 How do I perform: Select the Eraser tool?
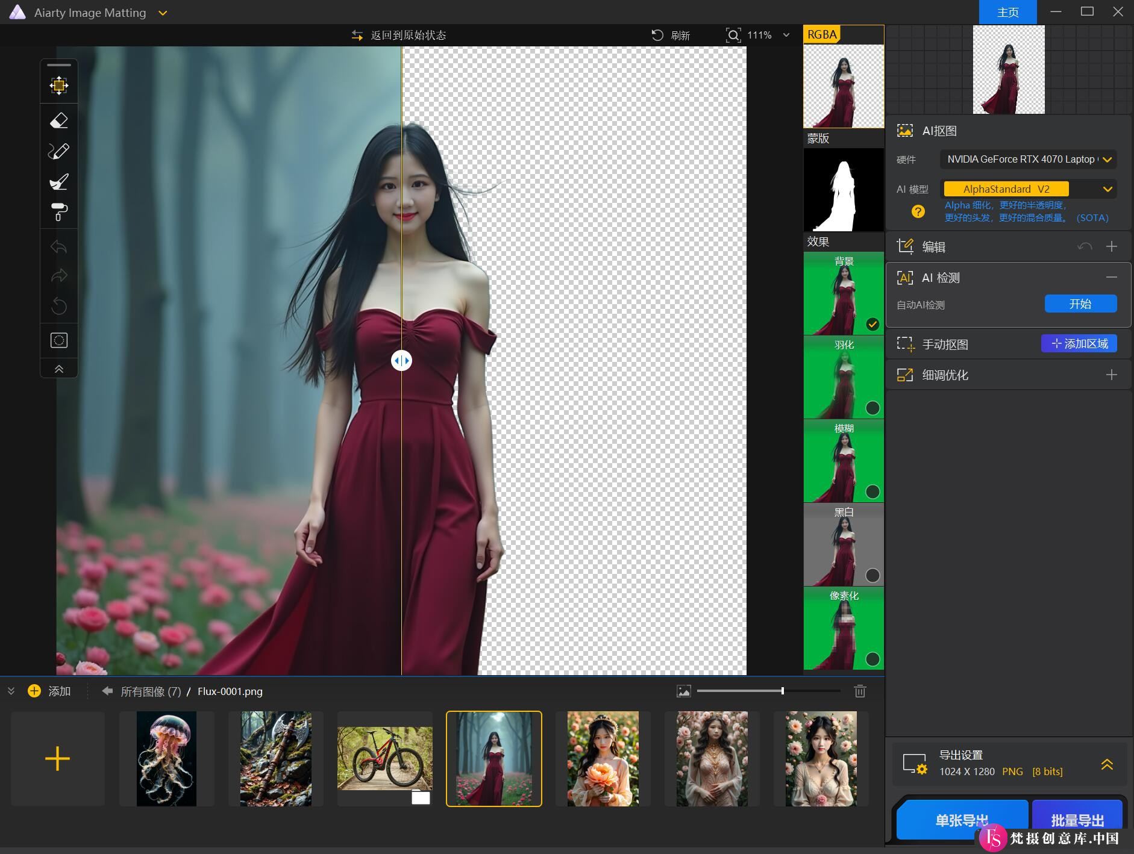pos(59,121)
